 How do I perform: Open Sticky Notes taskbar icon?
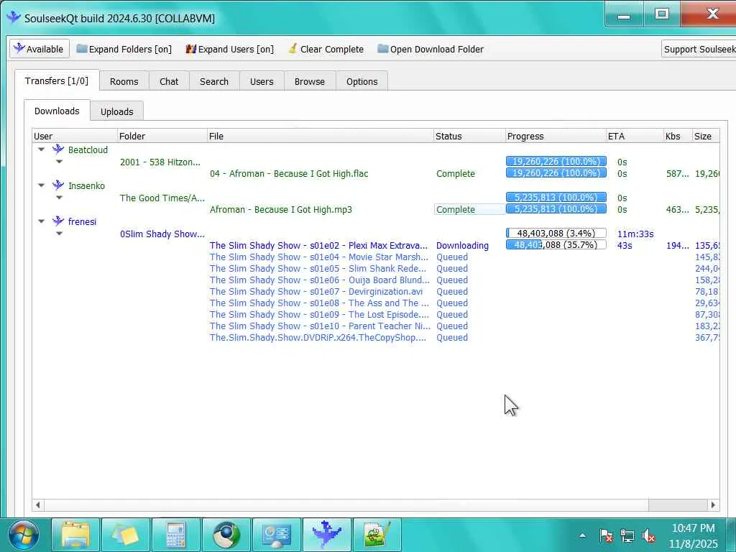[125, 535]
